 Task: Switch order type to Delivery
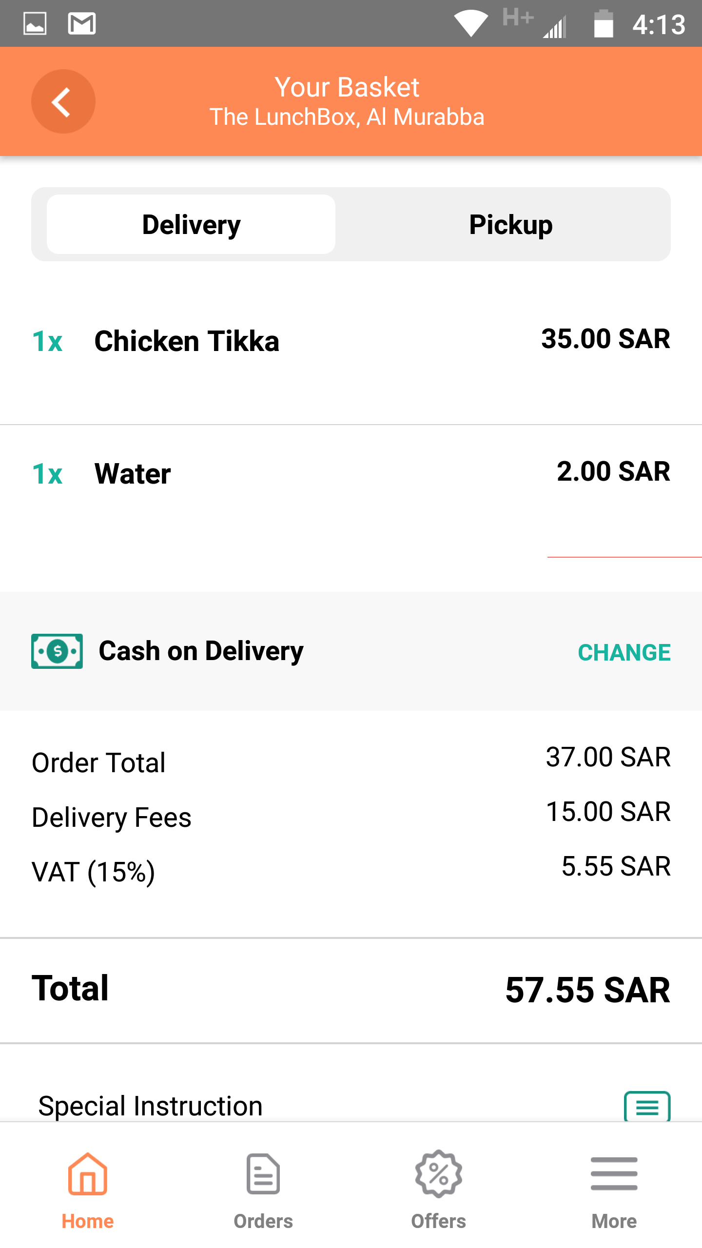[191, 224]
